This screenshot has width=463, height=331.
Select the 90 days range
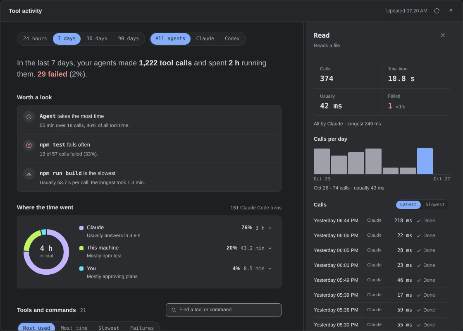click(129, 39)
